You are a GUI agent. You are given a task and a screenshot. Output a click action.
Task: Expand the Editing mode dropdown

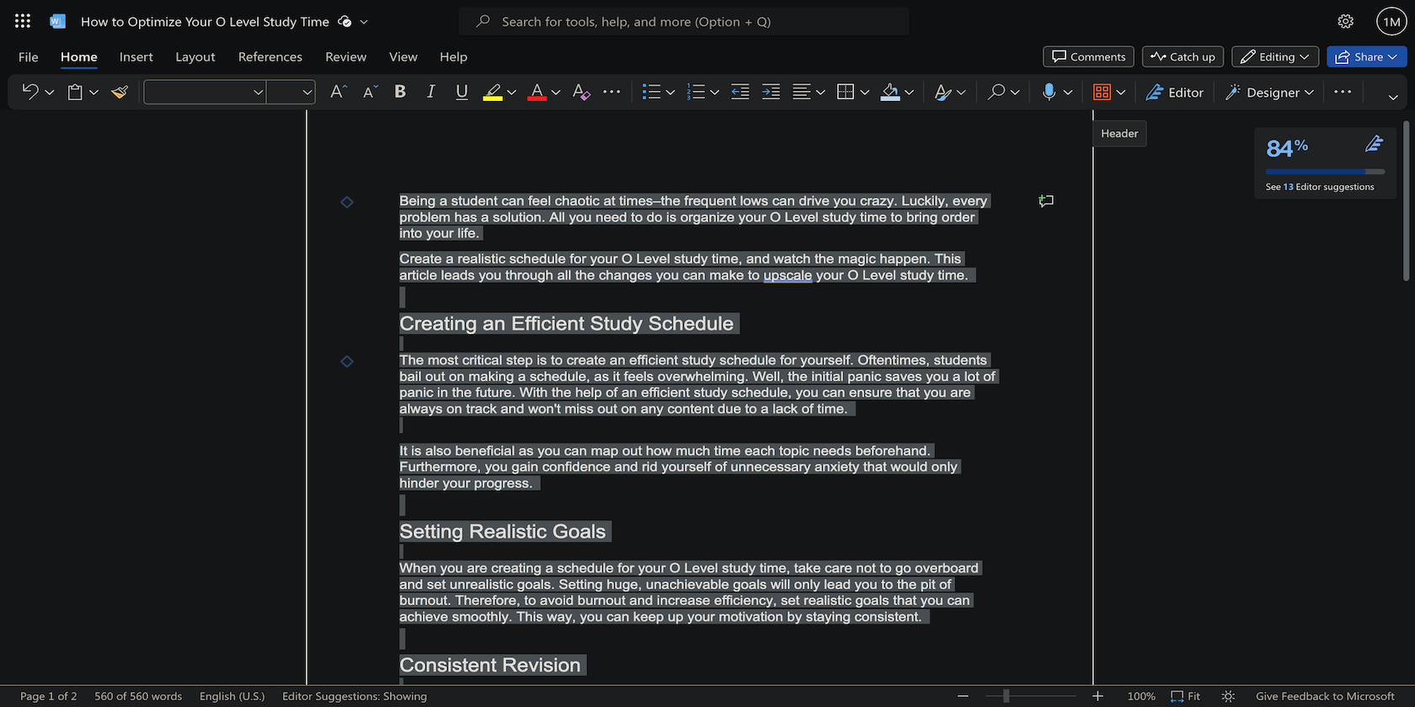1274,56
